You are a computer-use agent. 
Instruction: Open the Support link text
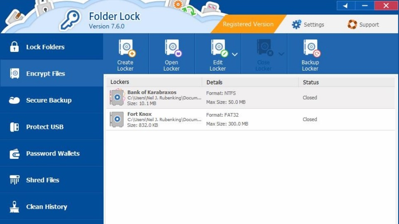coord(369,24)
